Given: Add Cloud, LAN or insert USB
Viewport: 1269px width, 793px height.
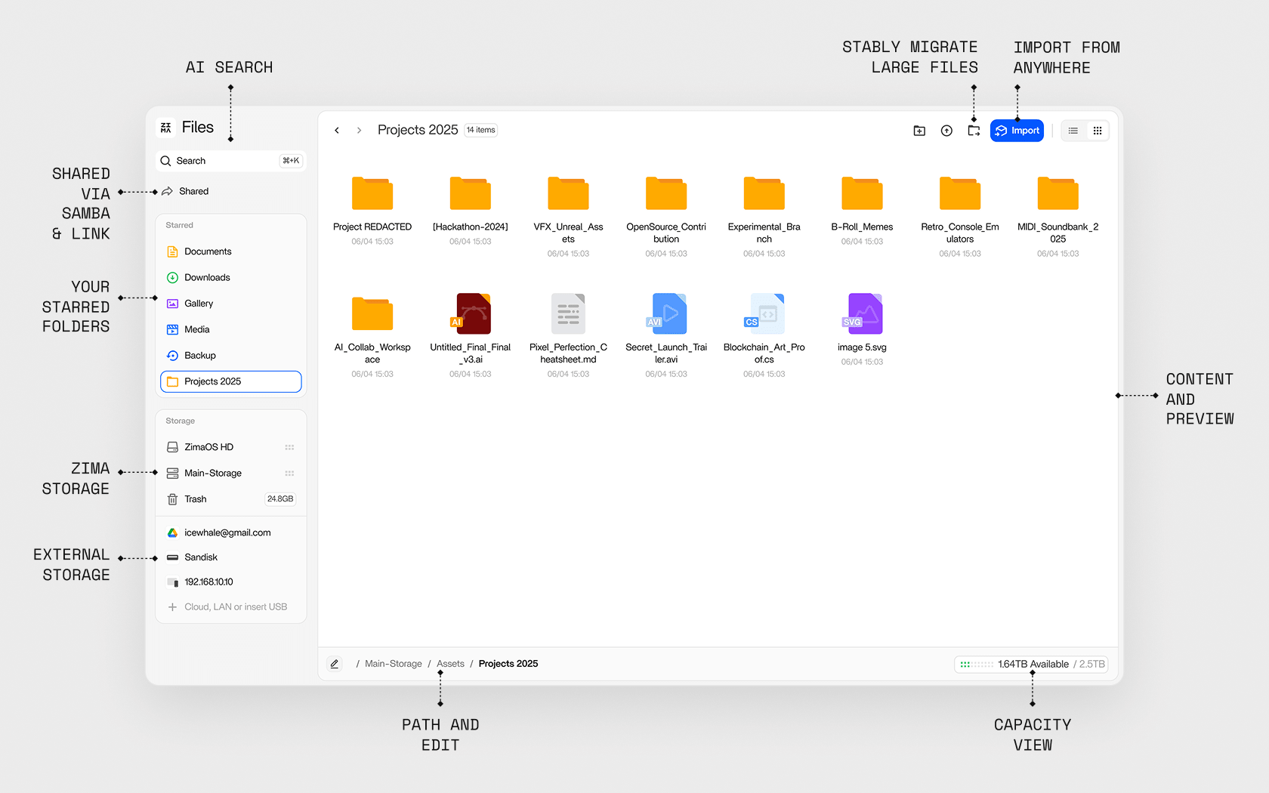Looking at the screenshot, I should (230, 607).
